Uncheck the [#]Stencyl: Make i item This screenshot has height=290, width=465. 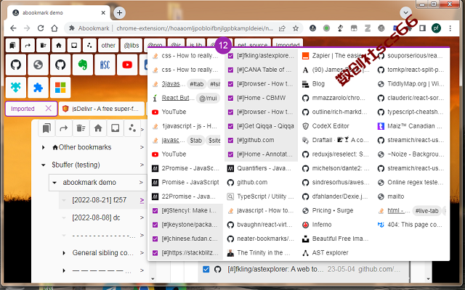point(155,211)
